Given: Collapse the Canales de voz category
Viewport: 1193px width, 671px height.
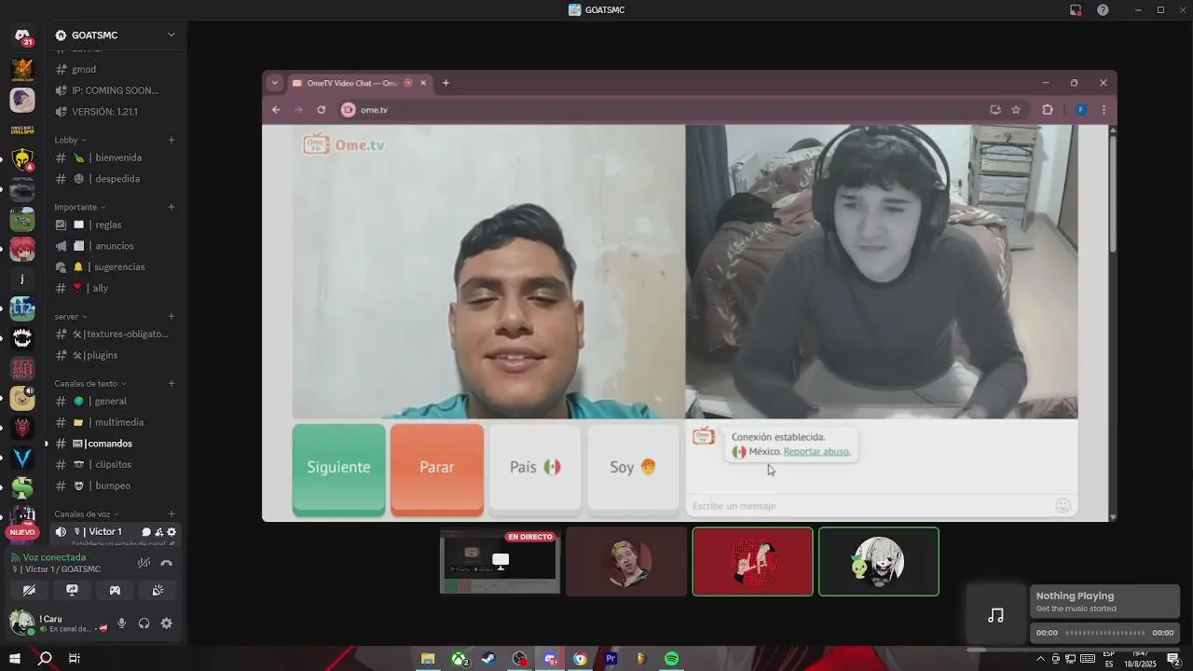Looking at the screenshot, I should [88, 514].
